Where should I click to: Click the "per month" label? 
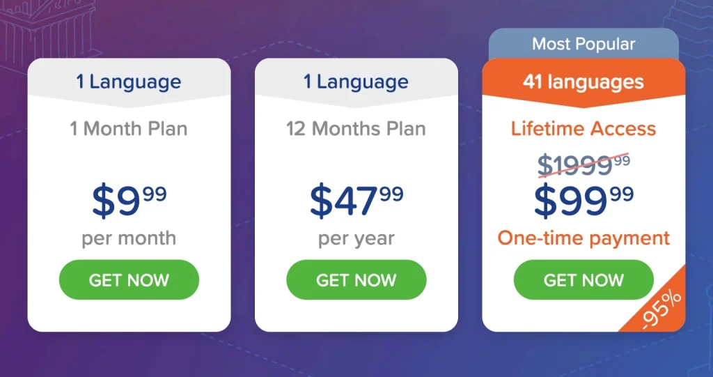point(129,238)
